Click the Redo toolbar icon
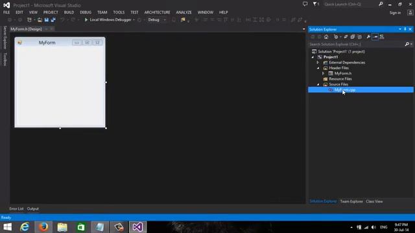 point(73,20)
